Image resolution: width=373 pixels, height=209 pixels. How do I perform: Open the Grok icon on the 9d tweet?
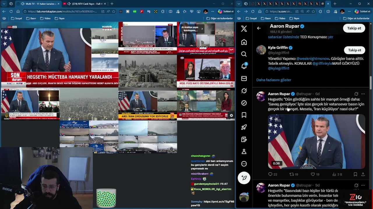[356, 185]
